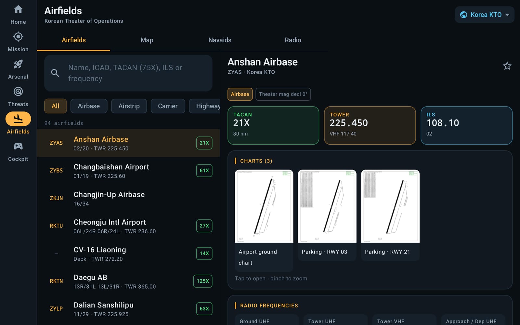The image size is (520, 325).
Task: Open Cheongju Intl Airport entry
Action: tap(128, 226)
